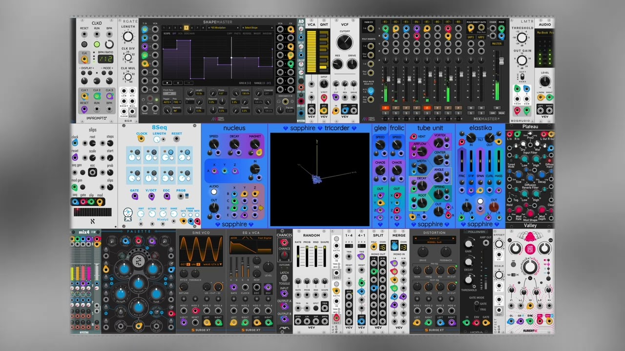Click the 8Seq GATE output port
This screenshot has width=625, height=351.
pyautogui.click(x=135, y=196)
